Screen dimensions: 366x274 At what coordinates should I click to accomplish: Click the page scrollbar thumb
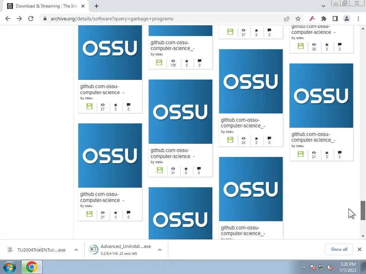[x=363, y=210]
